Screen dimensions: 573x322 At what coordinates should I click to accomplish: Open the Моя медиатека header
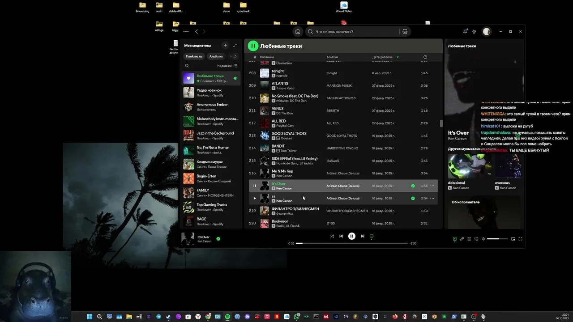click(x=197, y=46)
